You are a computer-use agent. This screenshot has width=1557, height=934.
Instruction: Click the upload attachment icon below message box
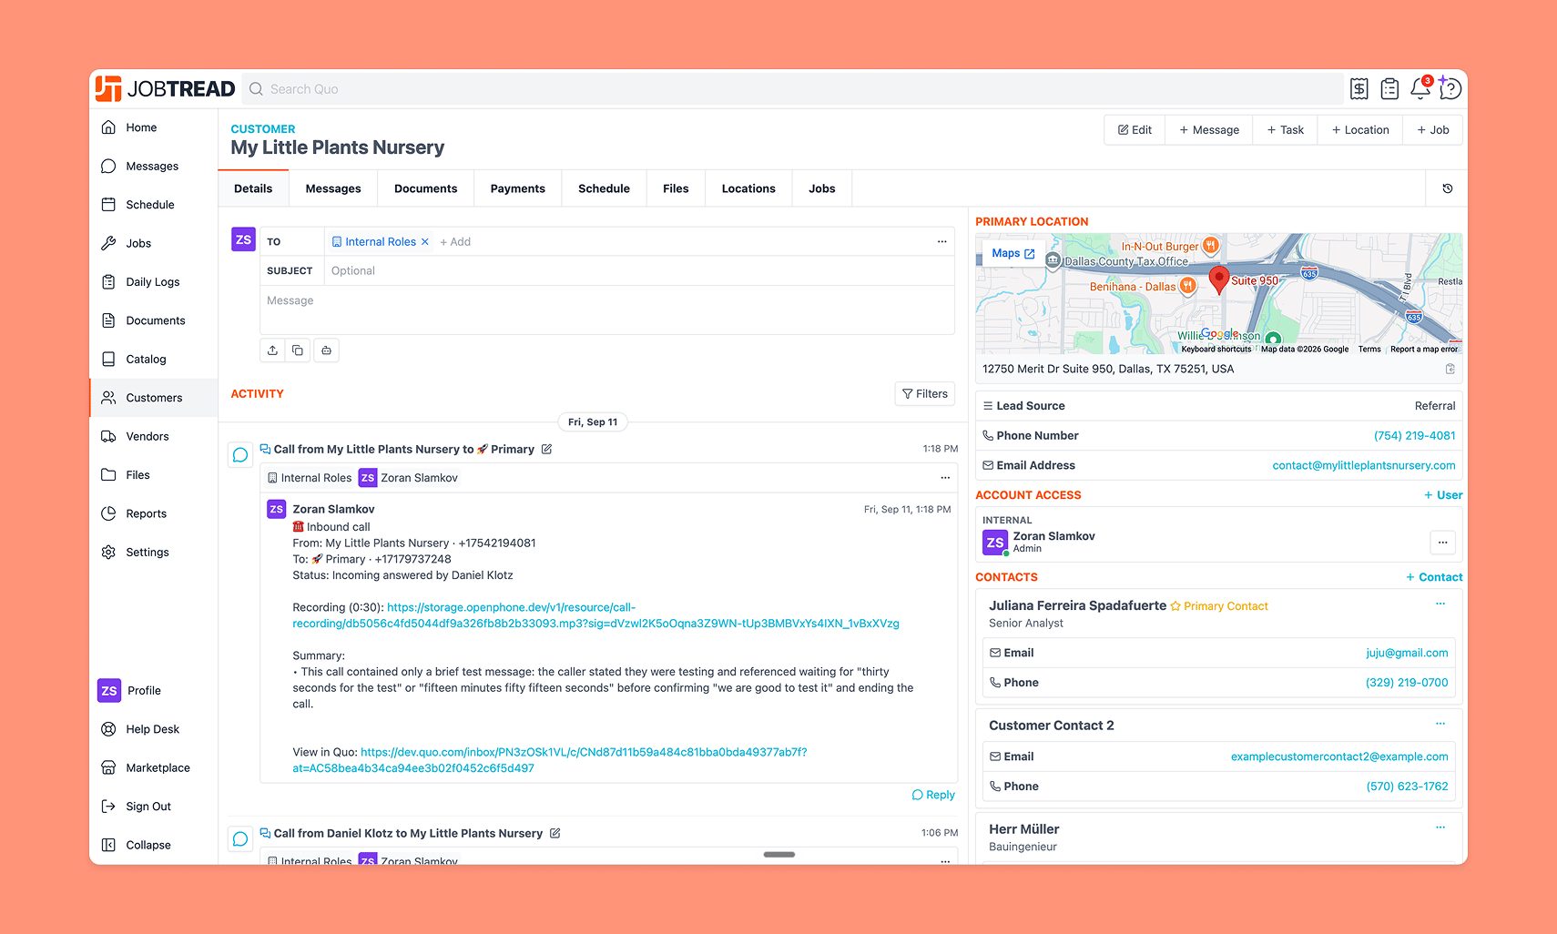coord(272,350)
